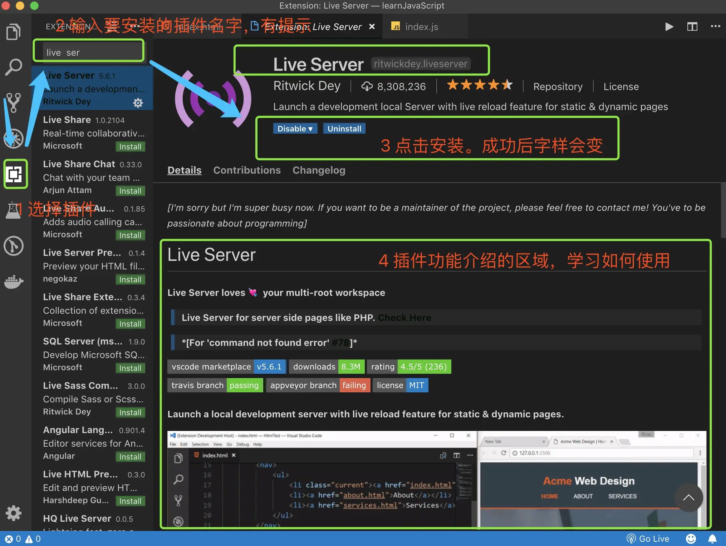Viewport: 726px width, 546px height.
Task: Install the Live Share Audio extension
Action: [130, 235]
